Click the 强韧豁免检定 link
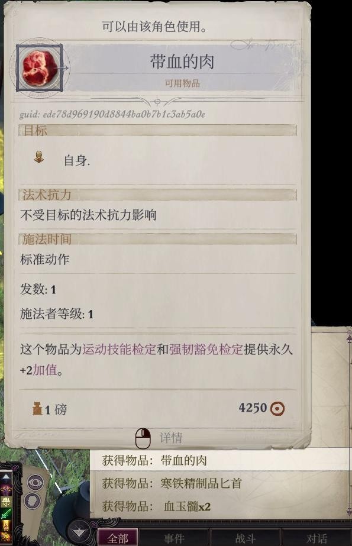The height and width of the screenshot is (546, 352). click(x=205, y=349)
